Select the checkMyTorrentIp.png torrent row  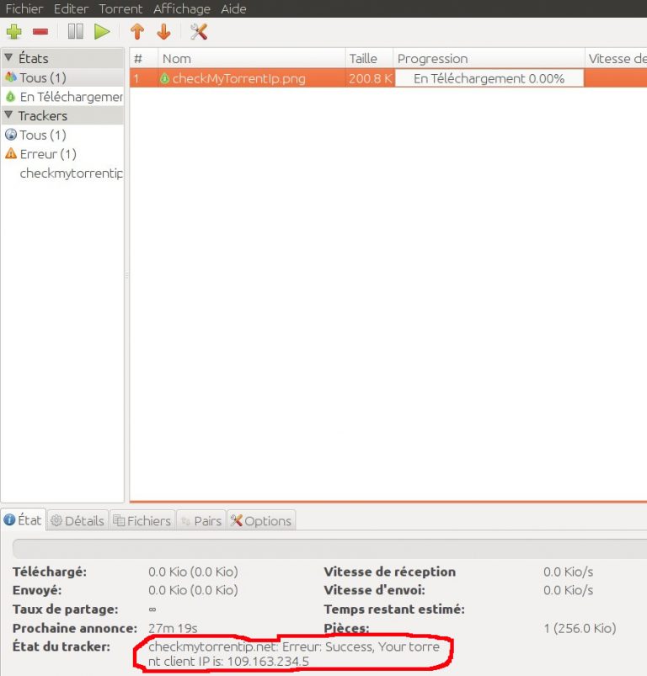(x=388, y=78)
